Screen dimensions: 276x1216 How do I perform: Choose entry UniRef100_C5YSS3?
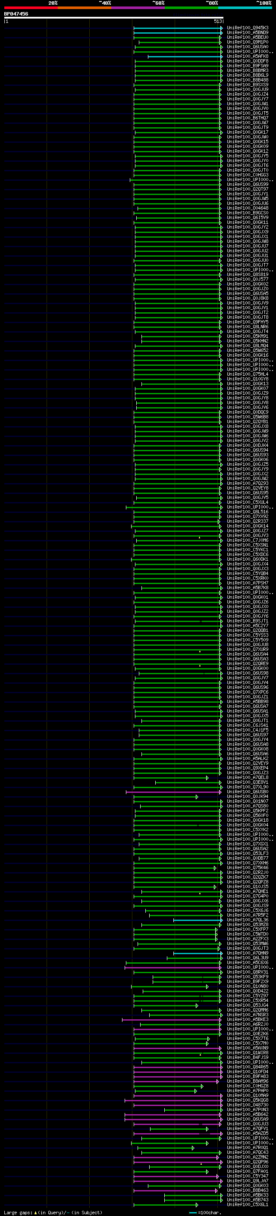pos(248,635)
